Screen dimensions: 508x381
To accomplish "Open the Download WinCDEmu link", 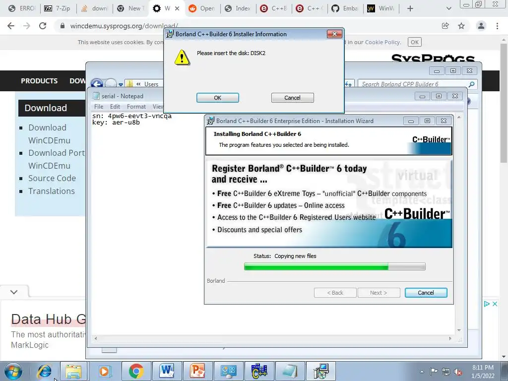I will pyautogui.click(x=49, y=134).
